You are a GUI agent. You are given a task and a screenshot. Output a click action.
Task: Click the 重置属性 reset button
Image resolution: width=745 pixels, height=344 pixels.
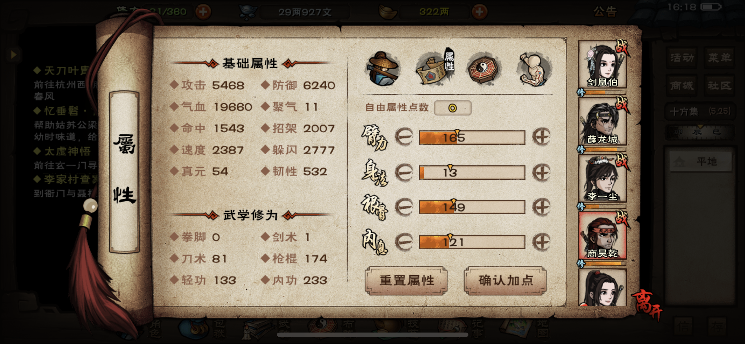coord(406,280)
